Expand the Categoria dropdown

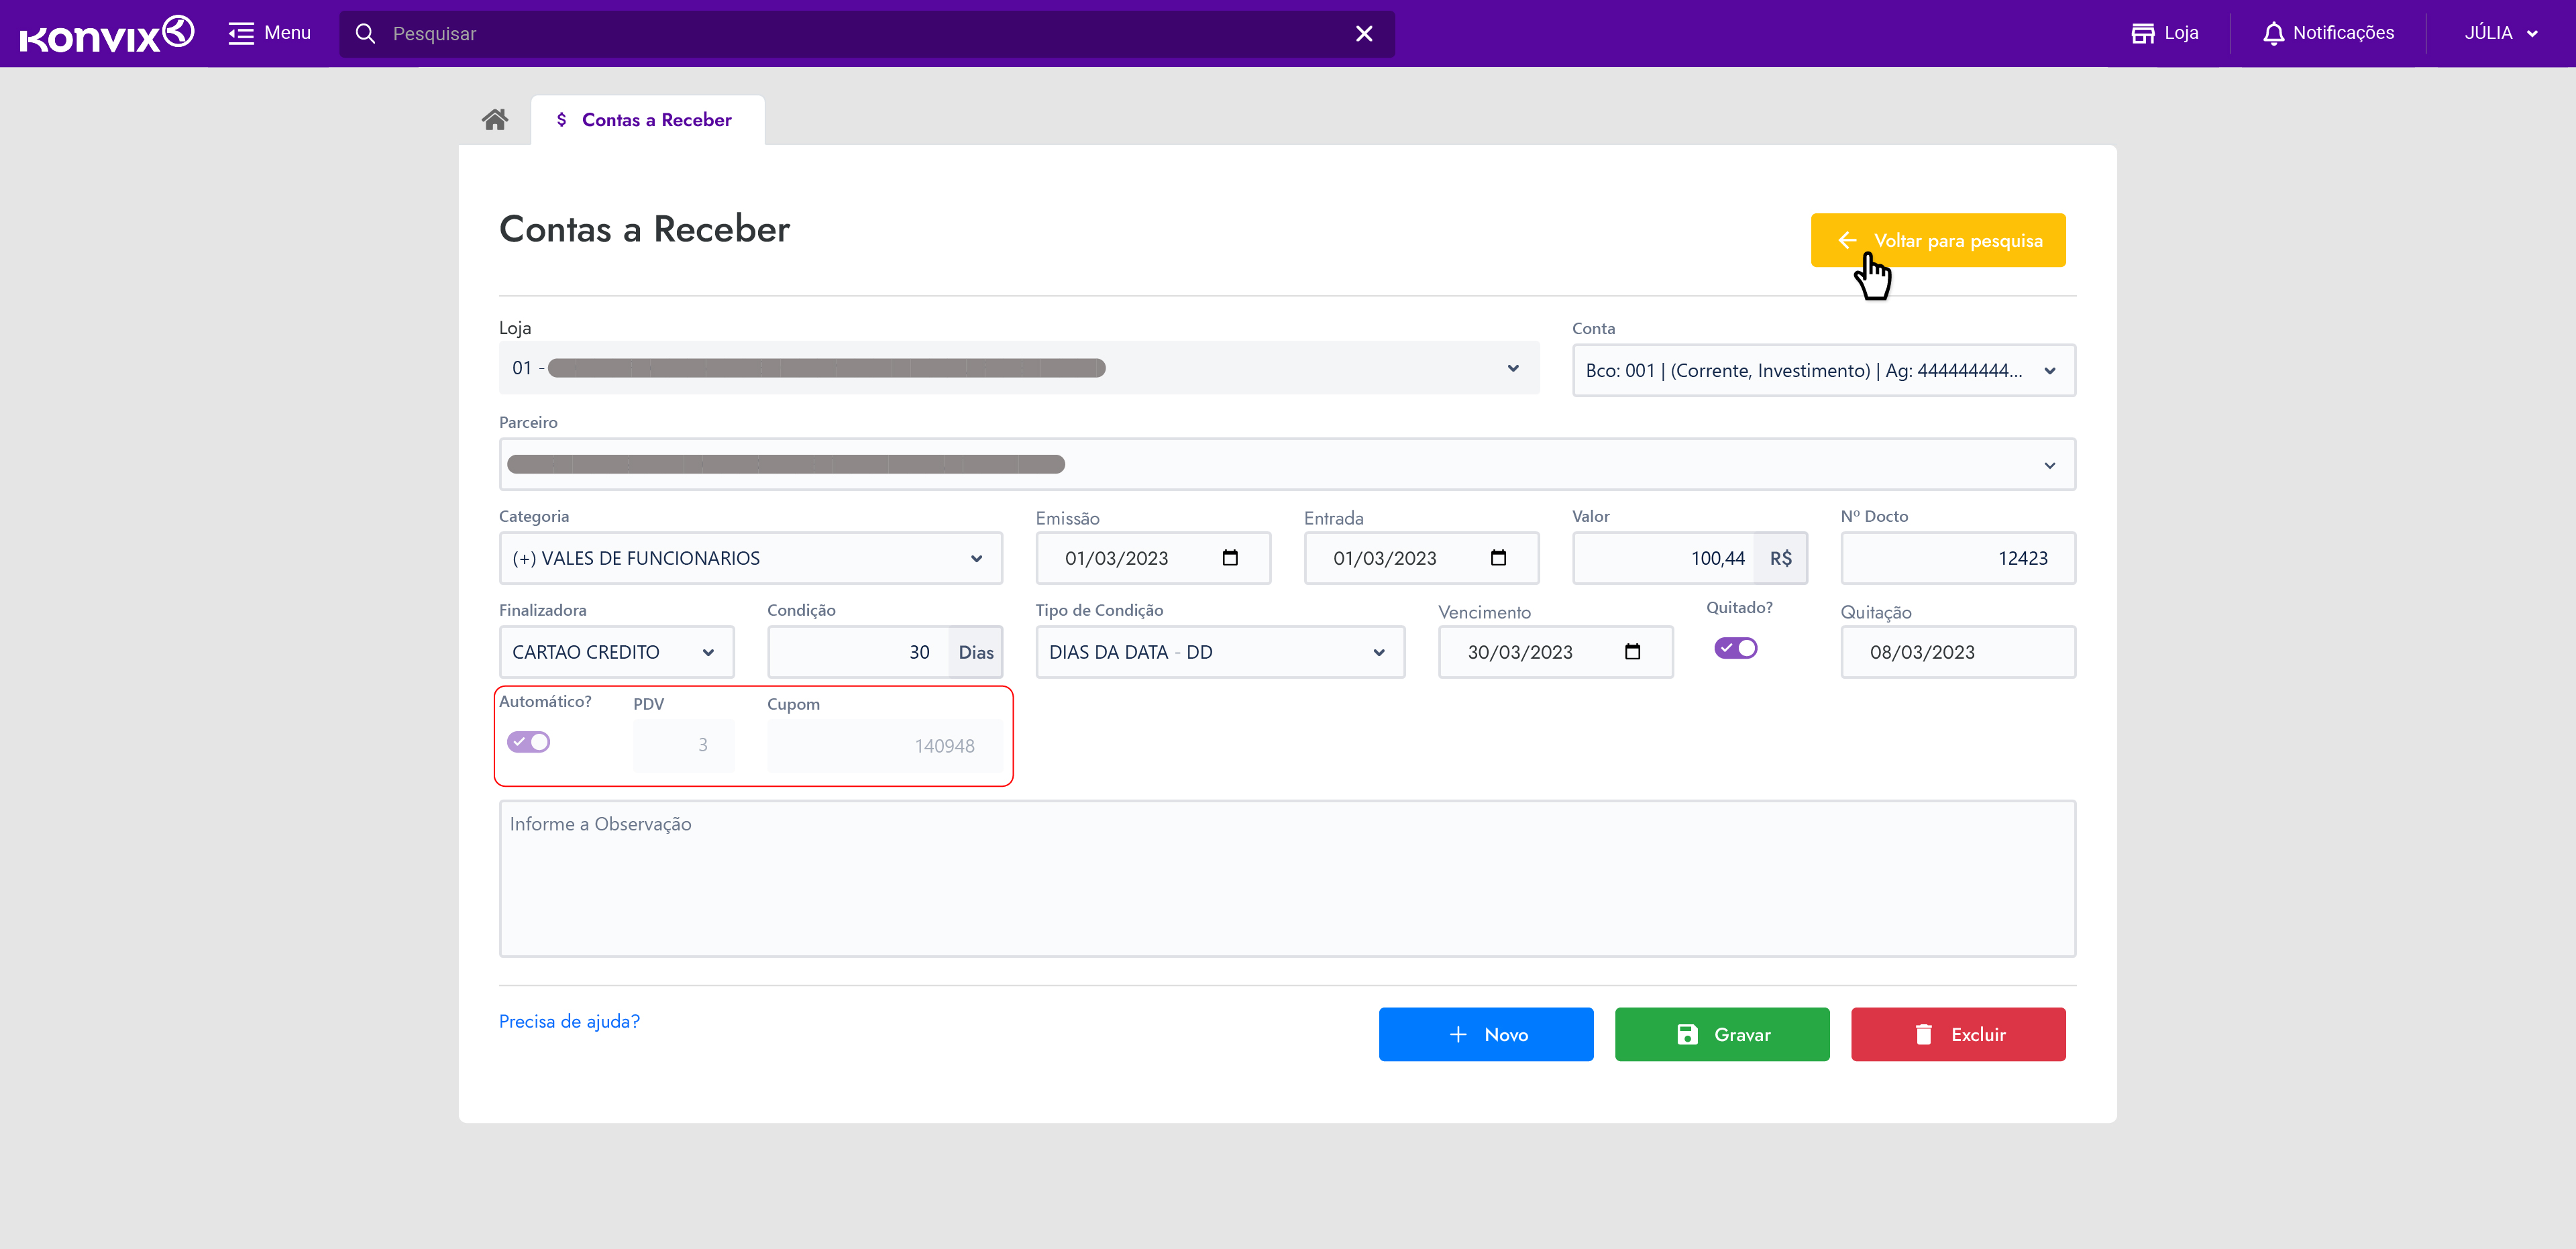[750, 558]
